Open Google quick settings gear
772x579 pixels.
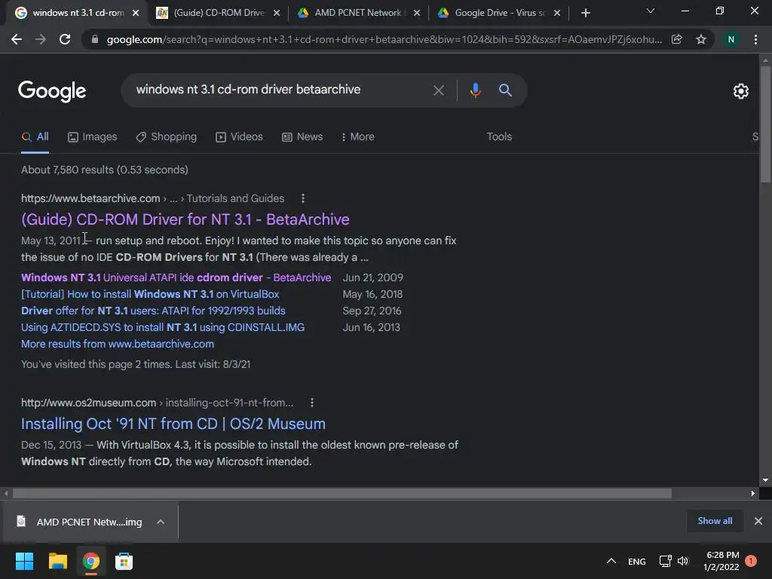(741, 91)
